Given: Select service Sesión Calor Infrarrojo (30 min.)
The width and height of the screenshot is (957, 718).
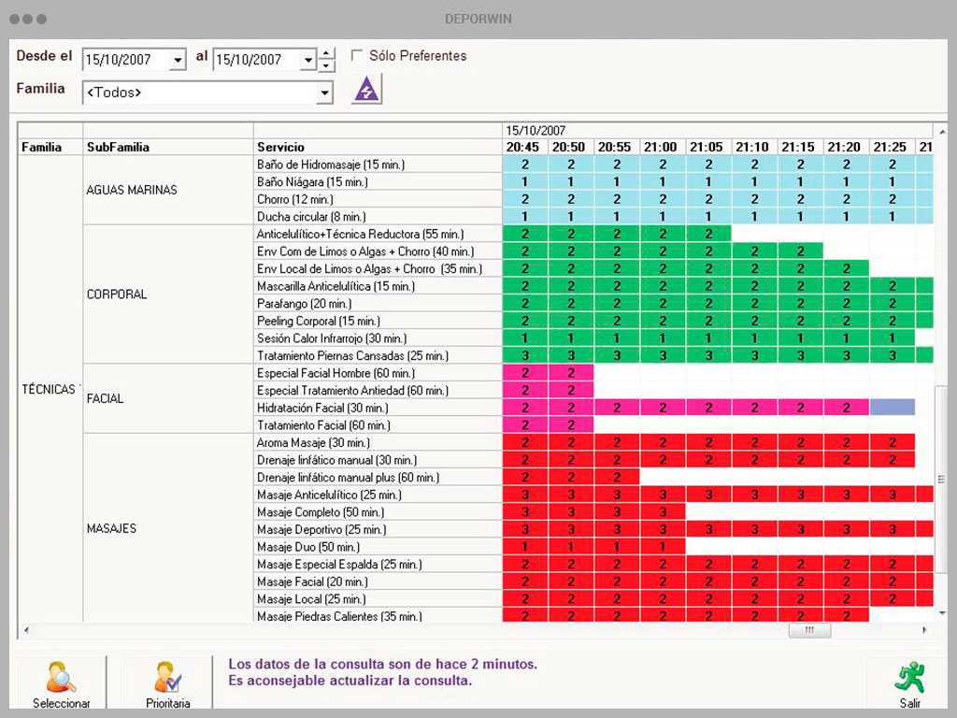Looking at the screenshot, I should click(x=378, y=338).
